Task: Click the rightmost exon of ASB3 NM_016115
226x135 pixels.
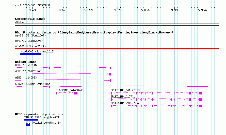Action: [110, 68]
